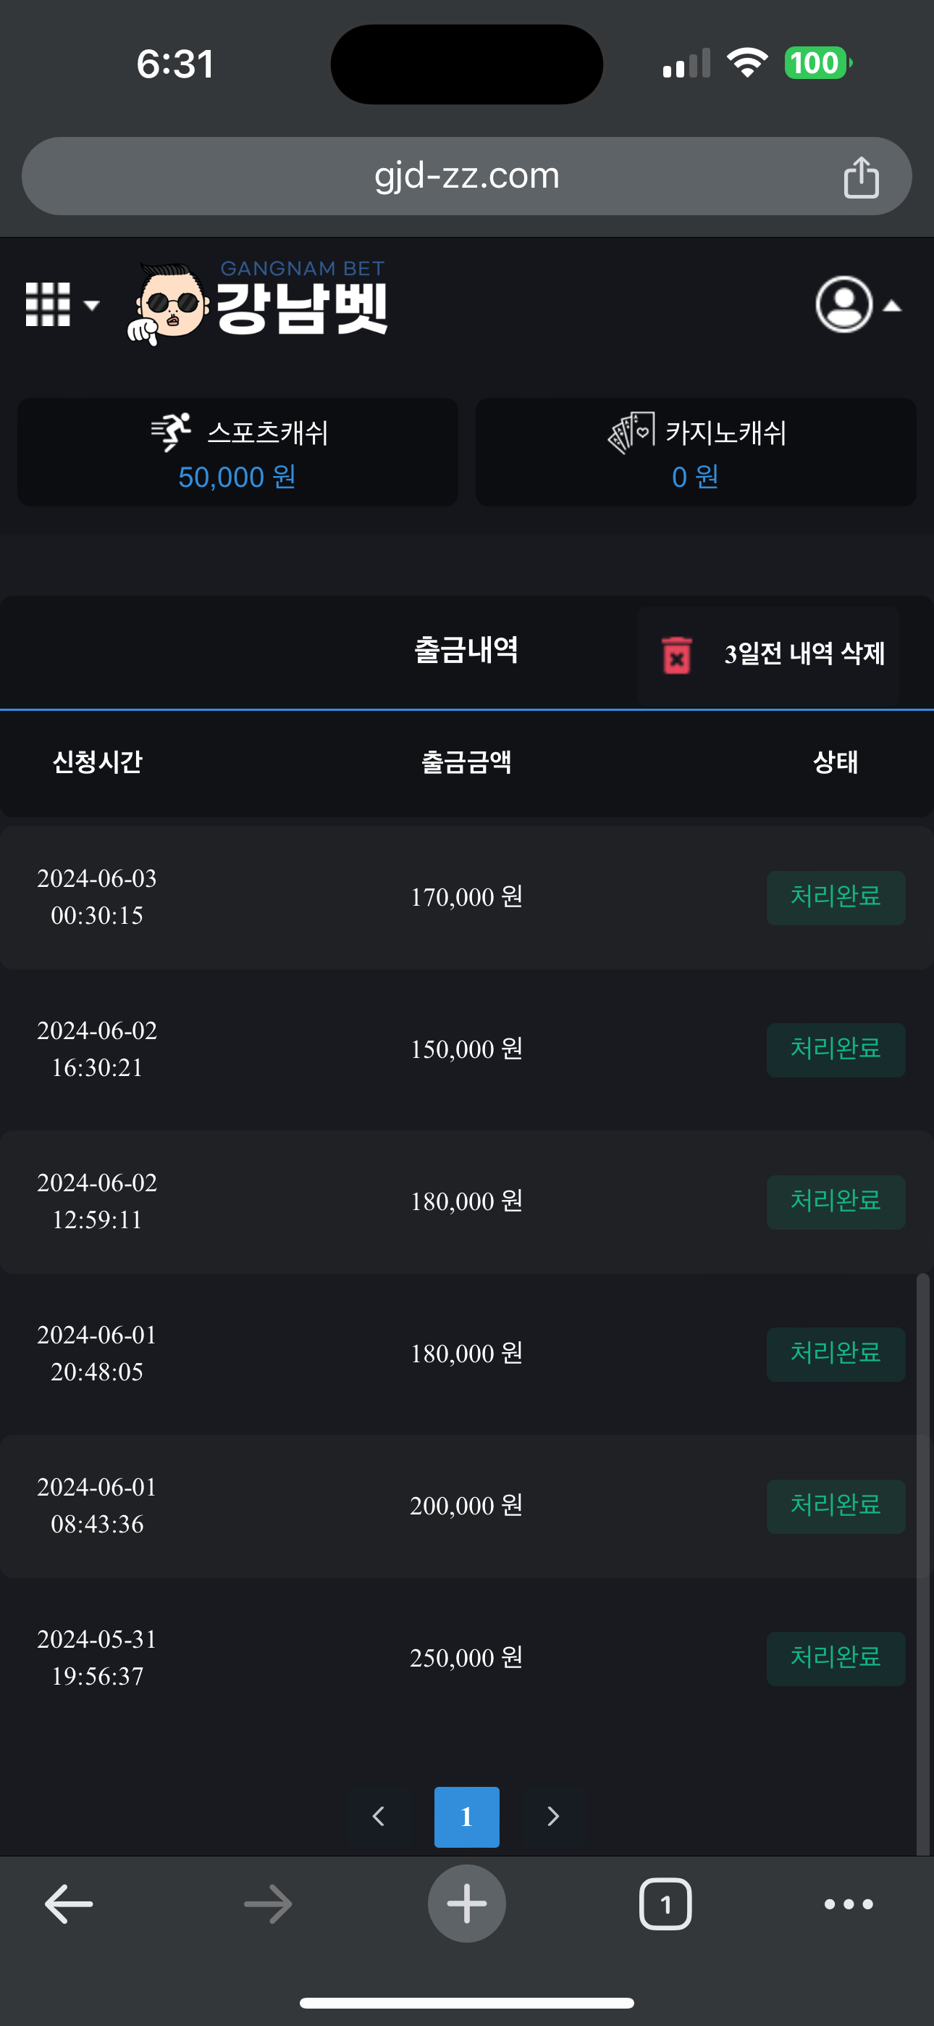This screenshot has height=2026, width=934.
Task: Tap the gjd-zz.com address bar
Action: [x=466, y=176]
